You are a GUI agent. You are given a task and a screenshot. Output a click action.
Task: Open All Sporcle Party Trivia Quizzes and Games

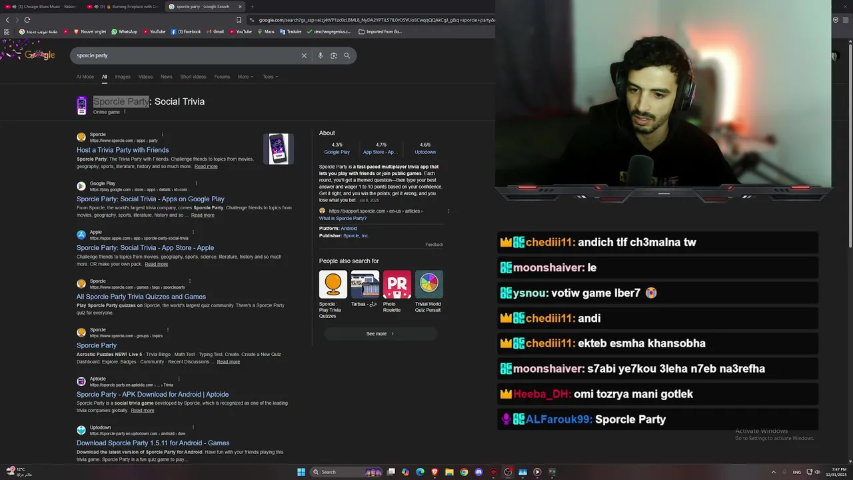click(141, 297)
